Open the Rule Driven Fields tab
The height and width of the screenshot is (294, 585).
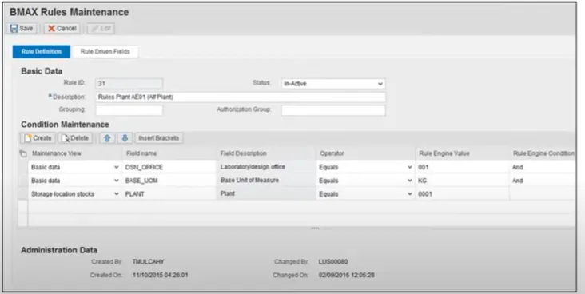tap(105, 51)
